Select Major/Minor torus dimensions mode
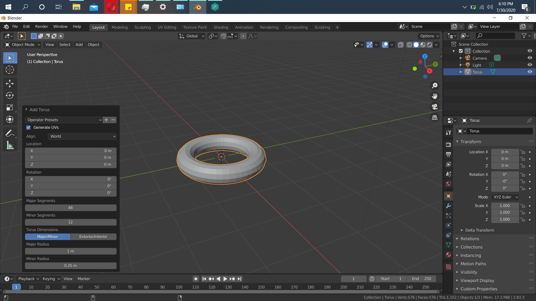Image resolution: width=536 pixels, height=301 pixels. [47, 237]
